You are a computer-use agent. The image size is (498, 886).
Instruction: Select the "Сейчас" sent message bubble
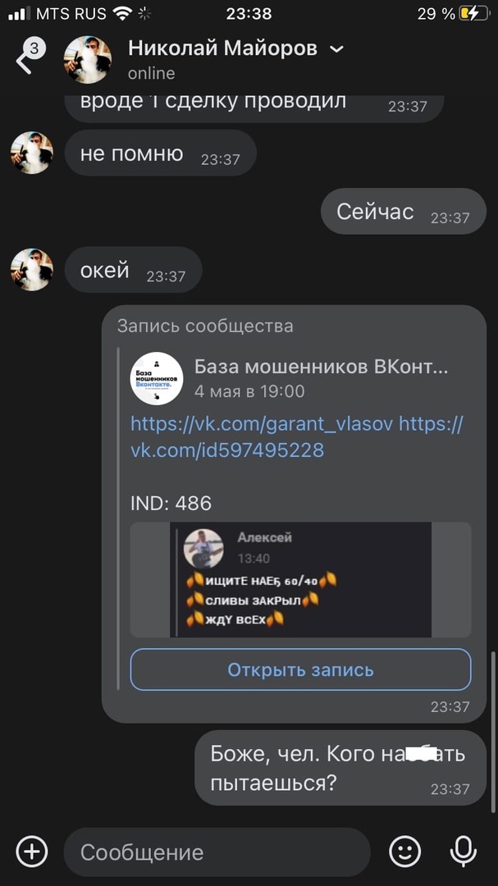coord(403,212)
